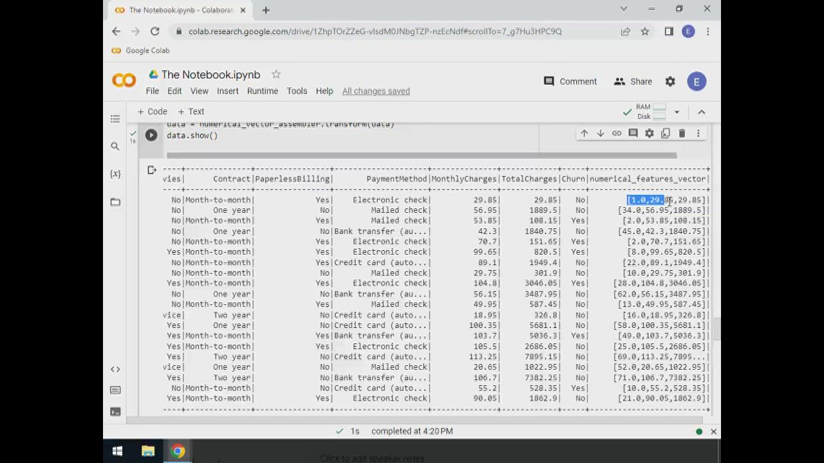Run the data.show() code cell
824x463 pixels.
(151, 135)
